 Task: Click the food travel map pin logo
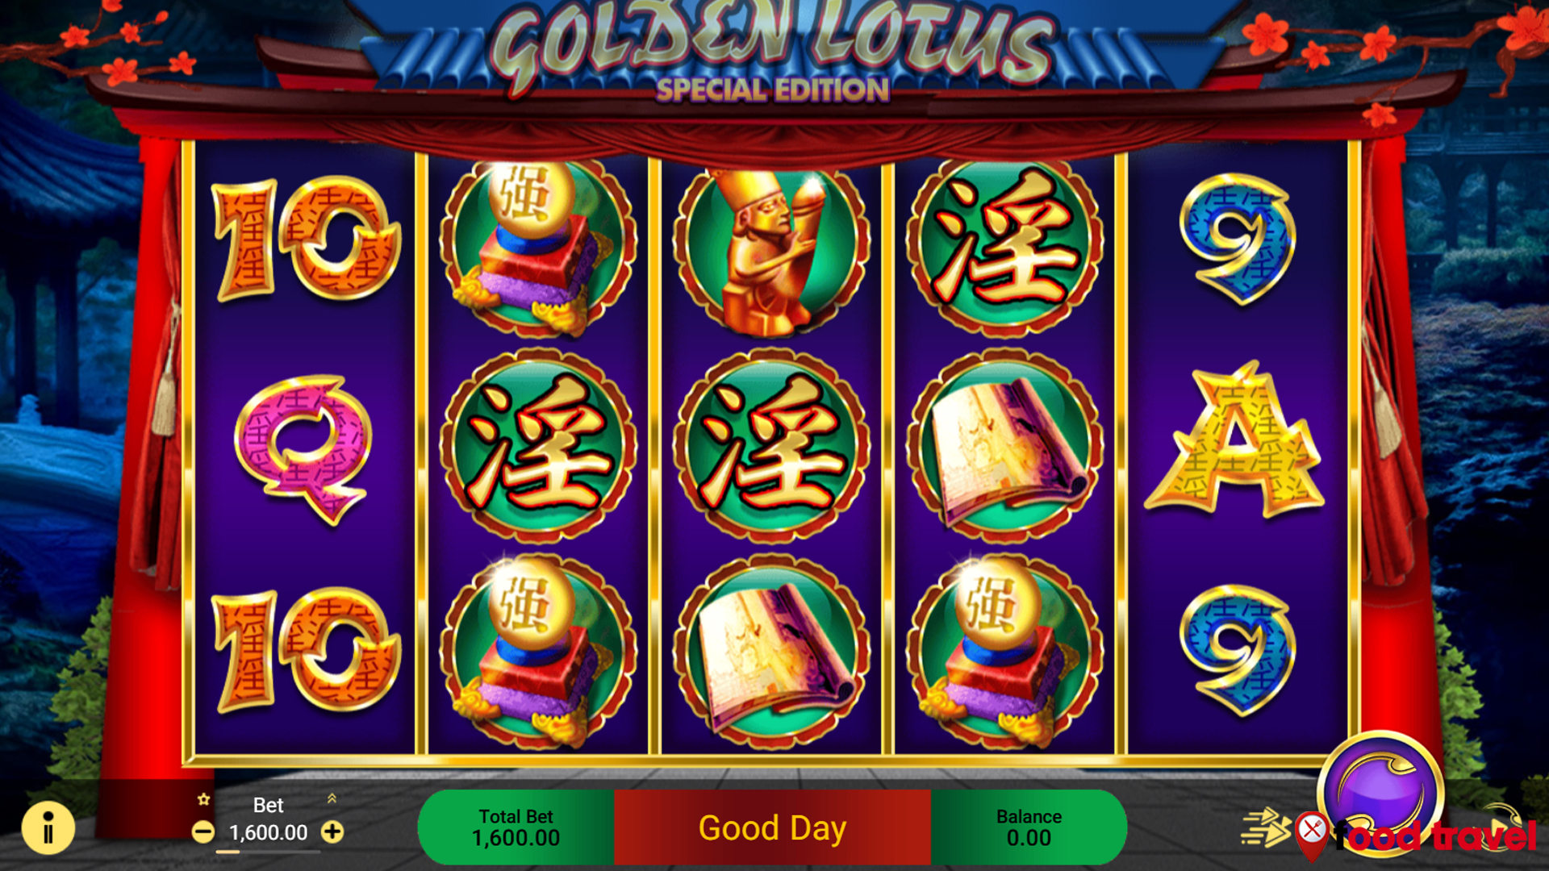coord(1312,835)
